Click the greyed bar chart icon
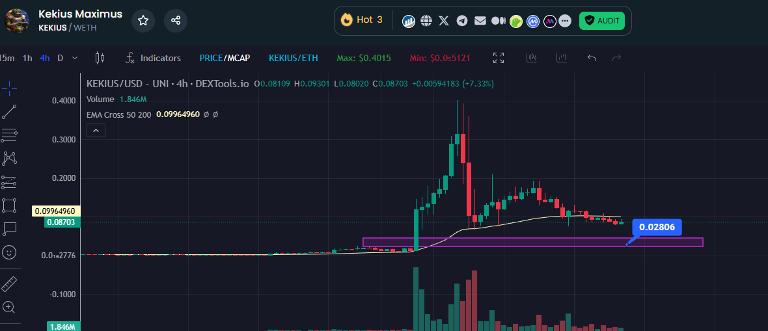Viewport: 768px width, 331px height. click(x=561, y=58)
